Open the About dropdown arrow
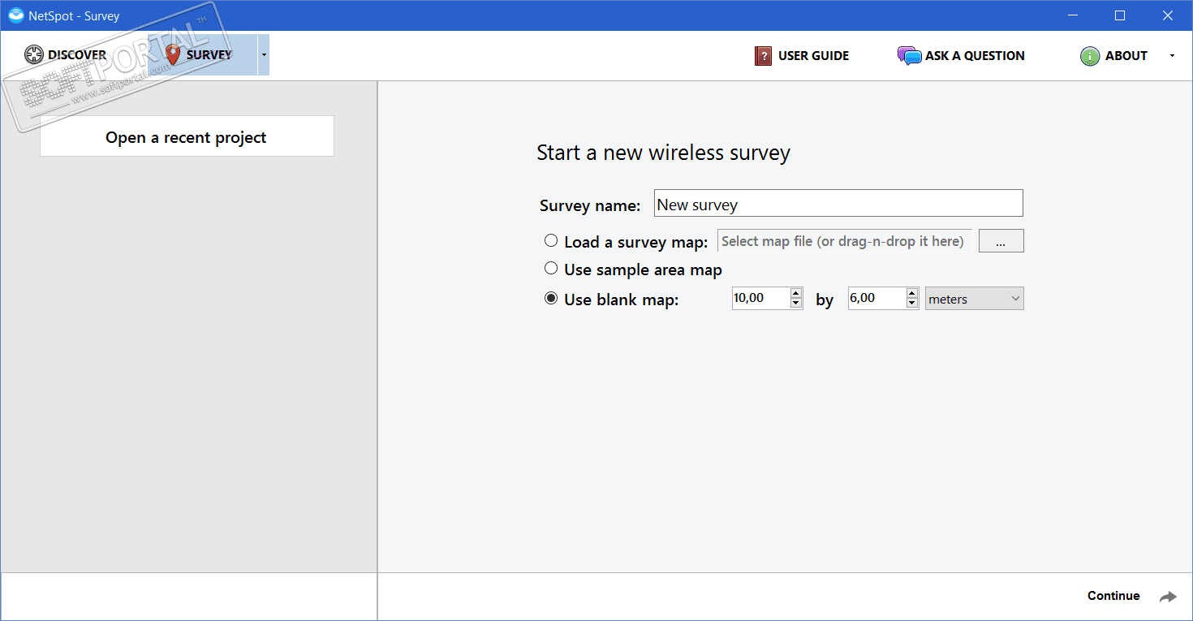1193x621 pixels. [x=1172, y=56]
